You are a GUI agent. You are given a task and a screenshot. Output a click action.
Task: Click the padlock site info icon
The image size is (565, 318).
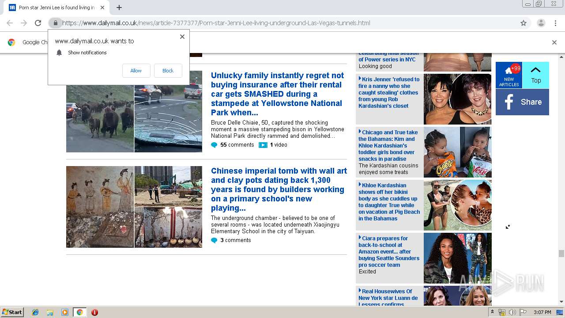point(55,23)
